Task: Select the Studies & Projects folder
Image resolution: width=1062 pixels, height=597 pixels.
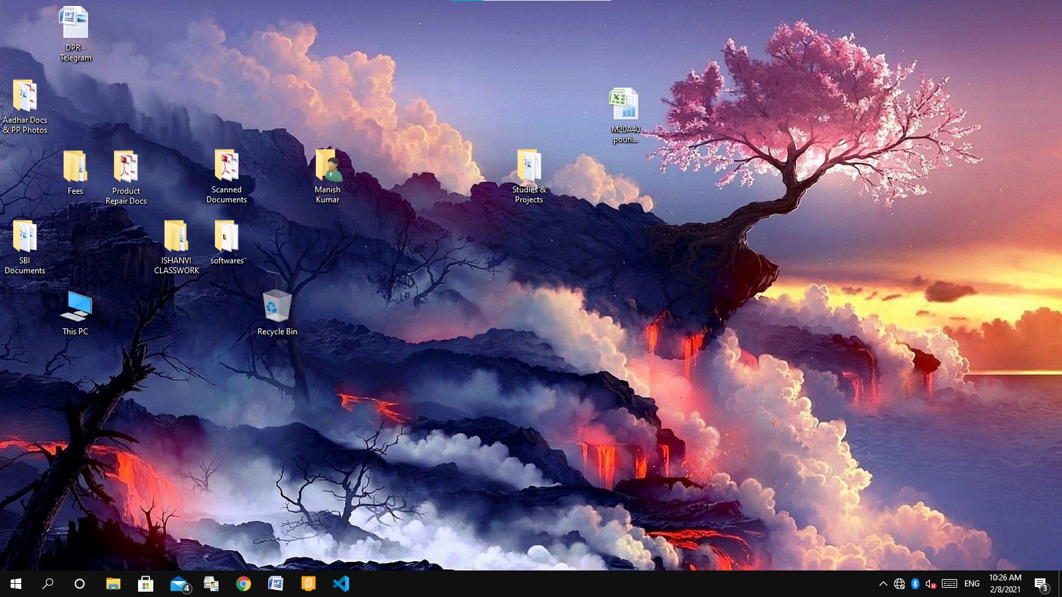Action: pos(529,176)
